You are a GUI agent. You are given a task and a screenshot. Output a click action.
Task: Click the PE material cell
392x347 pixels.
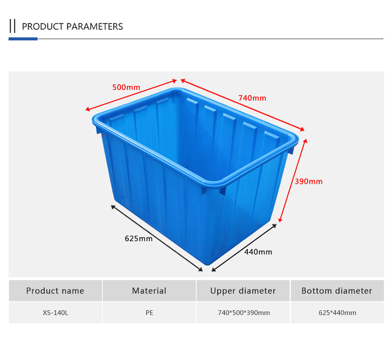149,312
